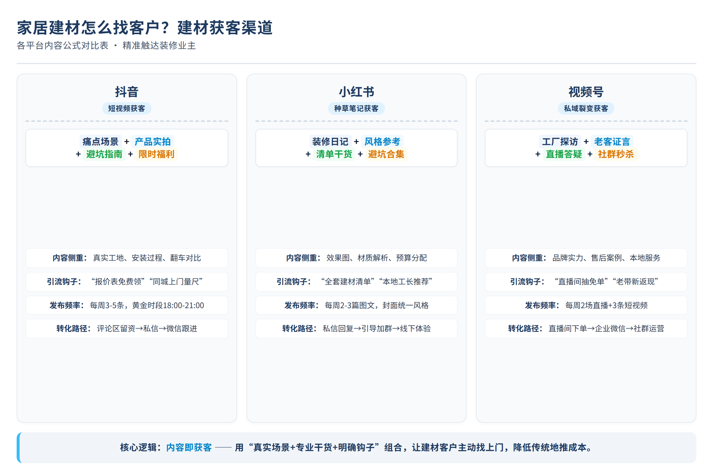The image size is (713, 475).
Task: Click the row 每周3-5条，黄金时段18:00-21:00
Action: 127,305
